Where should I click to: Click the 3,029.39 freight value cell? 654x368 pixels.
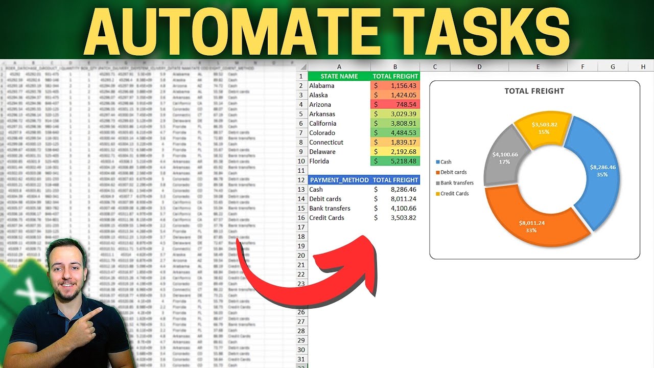tap(395, 114)
